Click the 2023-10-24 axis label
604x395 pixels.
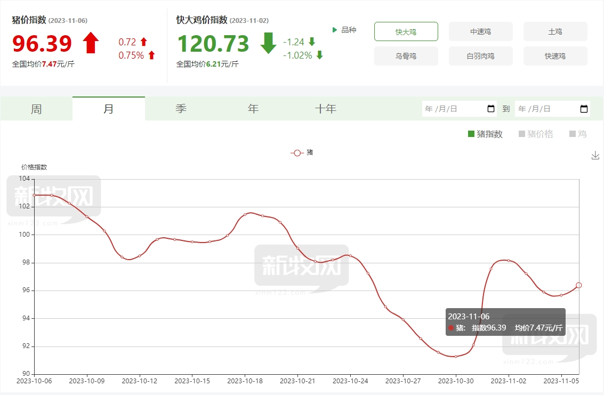(x=350, y=381)
